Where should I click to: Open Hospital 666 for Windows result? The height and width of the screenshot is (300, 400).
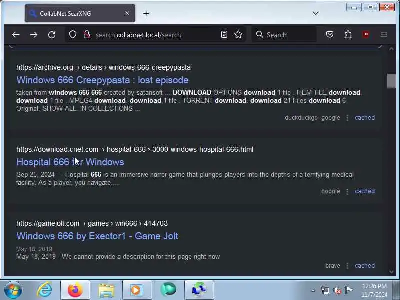tap(70, 162)
